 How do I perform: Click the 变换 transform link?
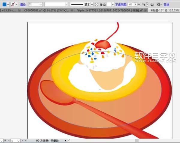(166, 5)
